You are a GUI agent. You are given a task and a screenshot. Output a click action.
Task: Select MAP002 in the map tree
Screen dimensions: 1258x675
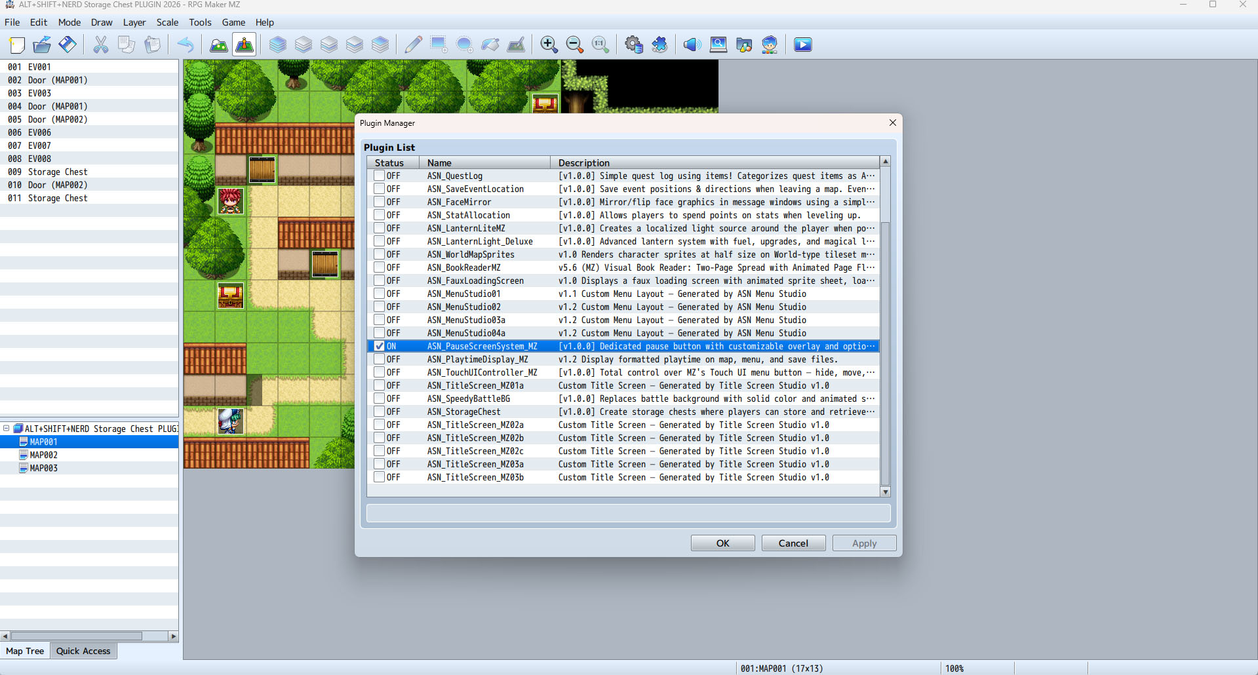[43, 455]
